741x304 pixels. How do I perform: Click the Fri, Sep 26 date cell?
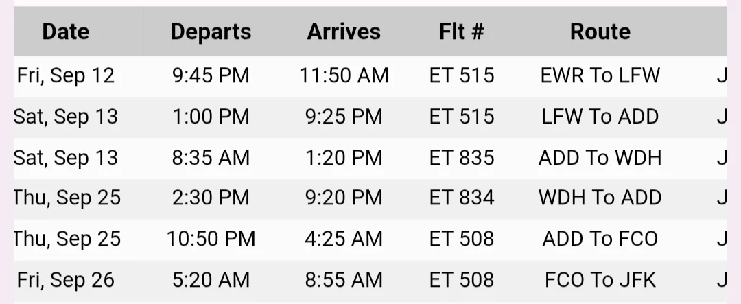(x=66, y=280)
